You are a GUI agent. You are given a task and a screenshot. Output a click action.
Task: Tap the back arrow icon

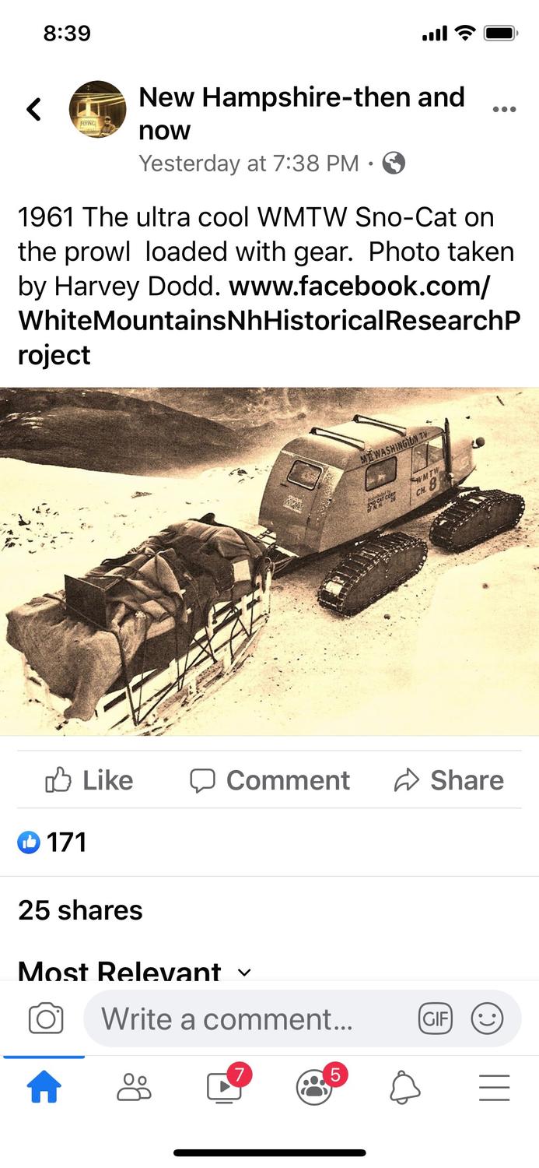[33, 110]
